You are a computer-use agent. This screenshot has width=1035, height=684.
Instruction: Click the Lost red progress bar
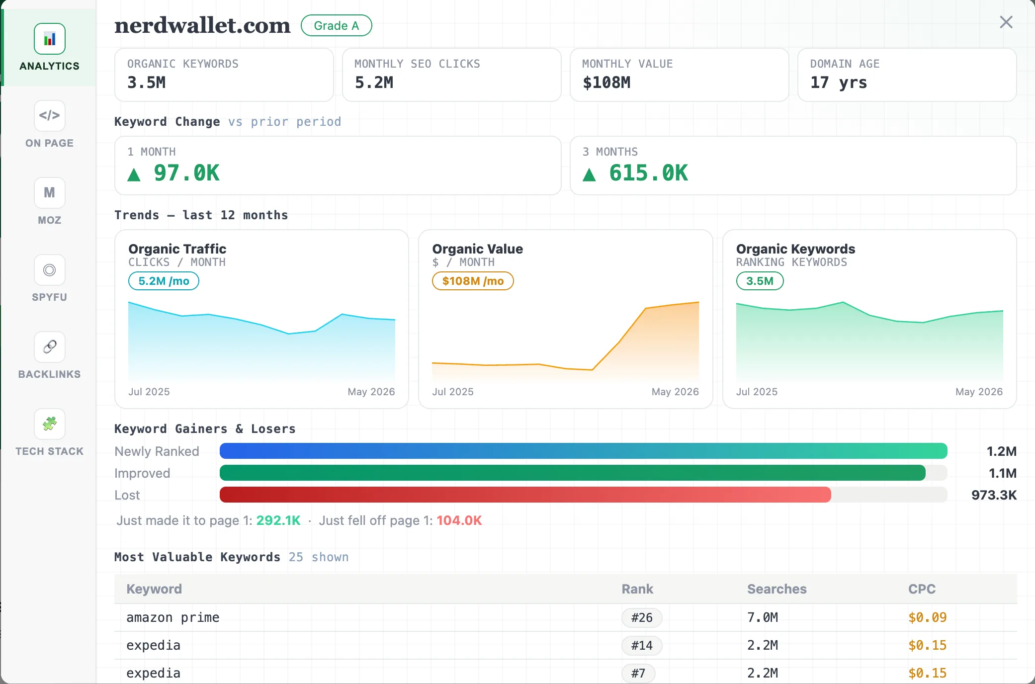pyautogui.click(x=525, y=495)
